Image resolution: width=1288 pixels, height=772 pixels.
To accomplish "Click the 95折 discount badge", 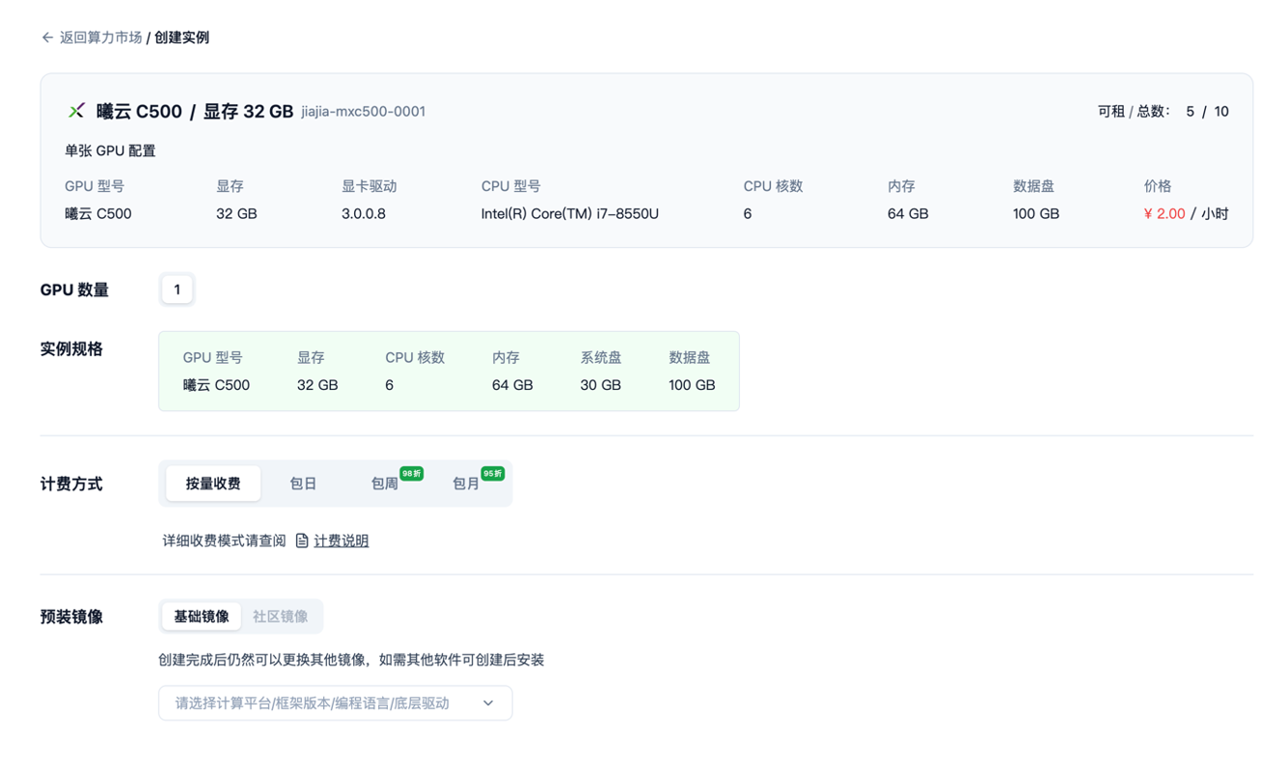I will point(493,474).
